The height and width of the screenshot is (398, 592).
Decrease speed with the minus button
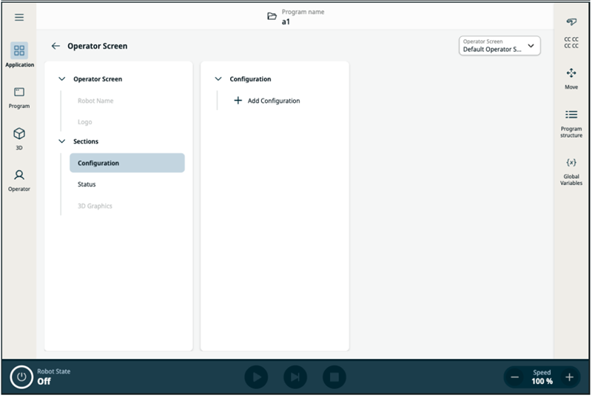[515, 377]
